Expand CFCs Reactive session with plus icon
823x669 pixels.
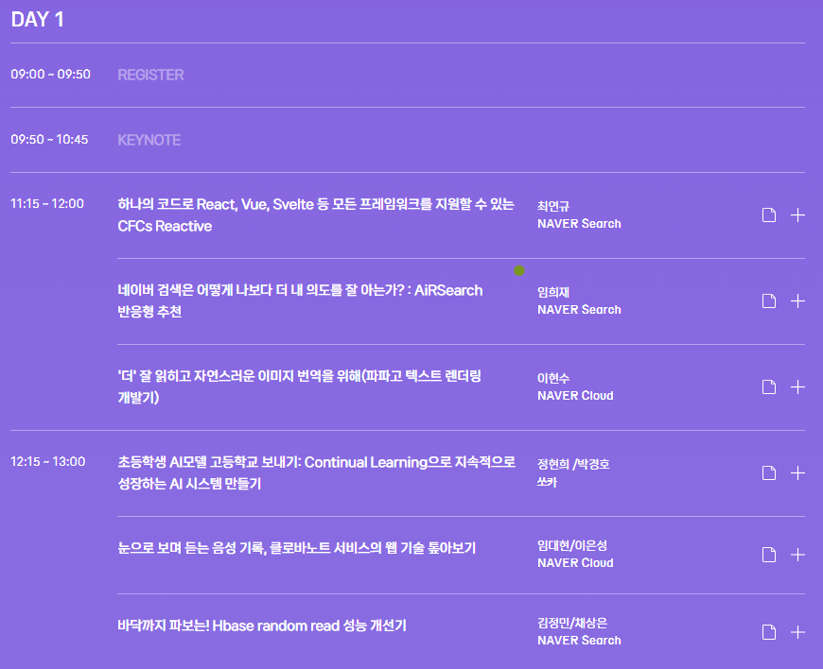coord(797,214)
